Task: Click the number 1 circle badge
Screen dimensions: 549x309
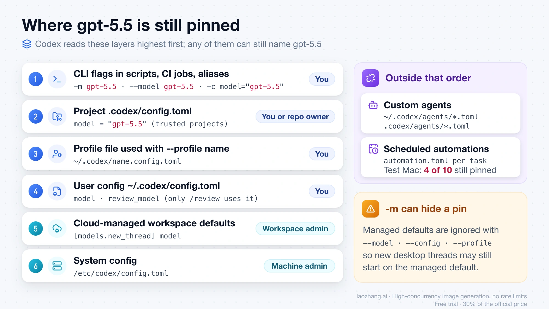Action: coord(36,79)
